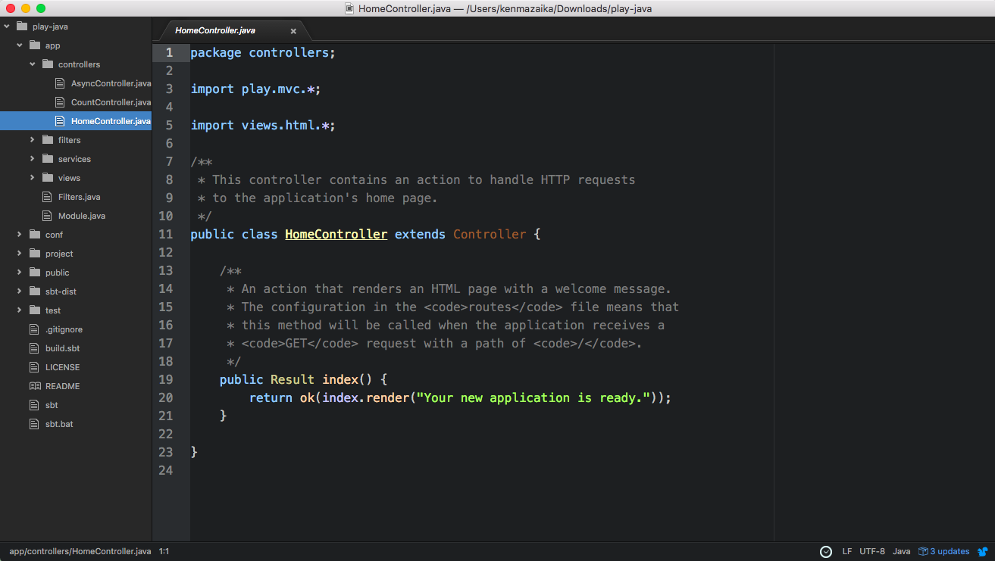Select the HomeController.java editor tab
The width and height of the screenshot is (995, 561).
(215, 31)
